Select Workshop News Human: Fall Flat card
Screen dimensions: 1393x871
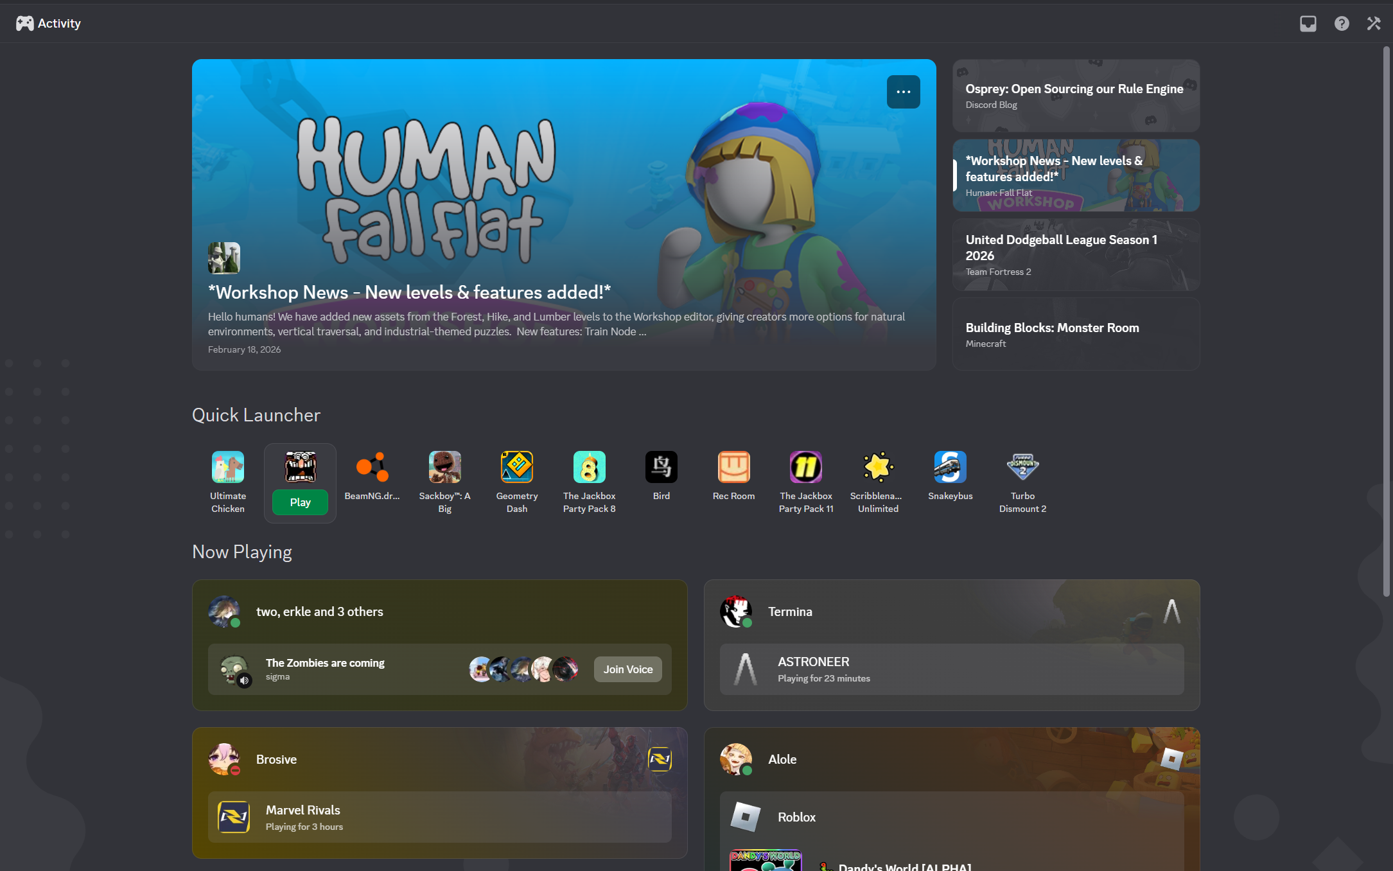point(1076,175)
